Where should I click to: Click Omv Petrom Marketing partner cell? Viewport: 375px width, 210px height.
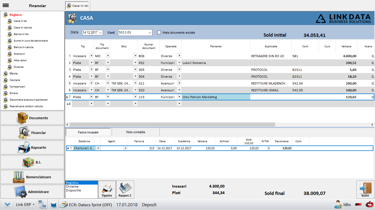tap(216, 97)
